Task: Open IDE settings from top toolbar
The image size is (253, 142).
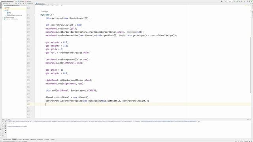Action: [249, 1]
